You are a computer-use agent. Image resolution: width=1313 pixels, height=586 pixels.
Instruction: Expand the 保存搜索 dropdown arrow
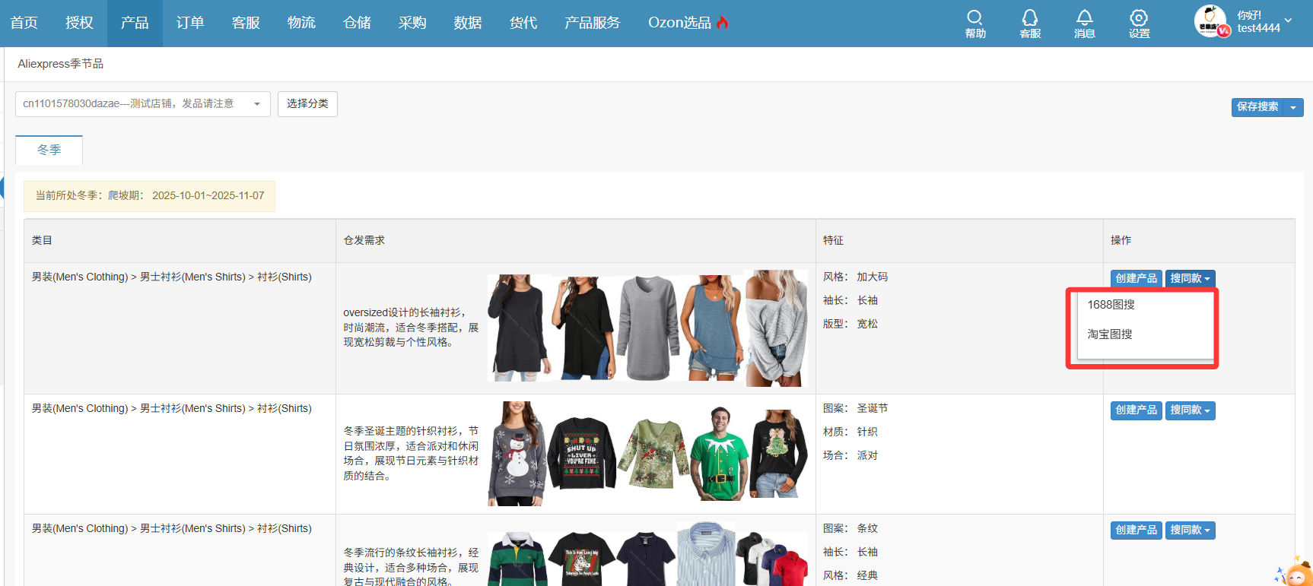click(1293, 107)
